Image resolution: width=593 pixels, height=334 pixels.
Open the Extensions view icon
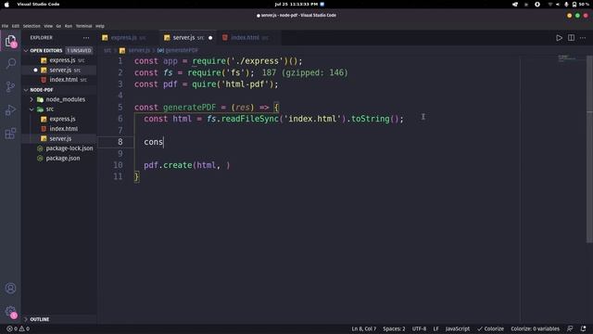pos(10,134)
